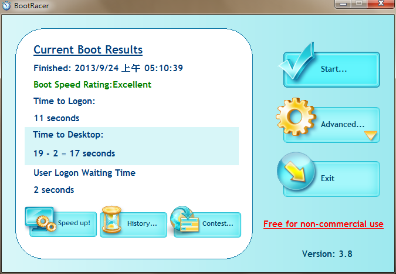Open the Advanced... options button
Image resolution: width=396 pixels, height=274 pixels.
point(331,125)
